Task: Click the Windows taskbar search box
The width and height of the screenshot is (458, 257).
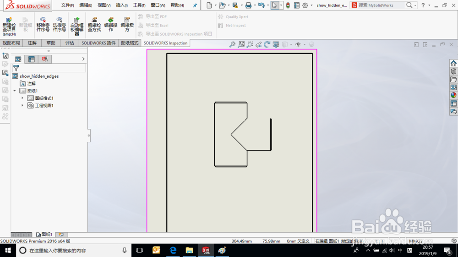Action: coord(74,250)
